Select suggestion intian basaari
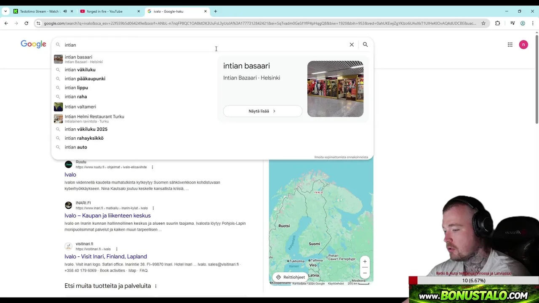539x303 pixels. tap(134, 59)
